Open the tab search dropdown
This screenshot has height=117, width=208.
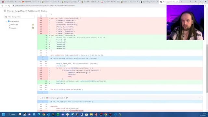[x=190, y=2]
